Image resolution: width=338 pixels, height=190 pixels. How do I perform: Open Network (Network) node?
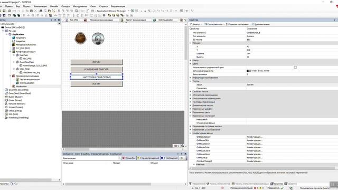(17, 103)
